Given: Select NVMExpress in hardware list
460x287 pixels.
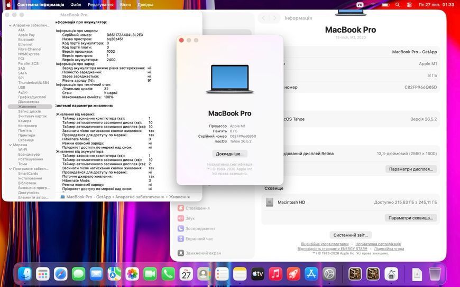Looking at the screenshot, I should coord(29,54).
